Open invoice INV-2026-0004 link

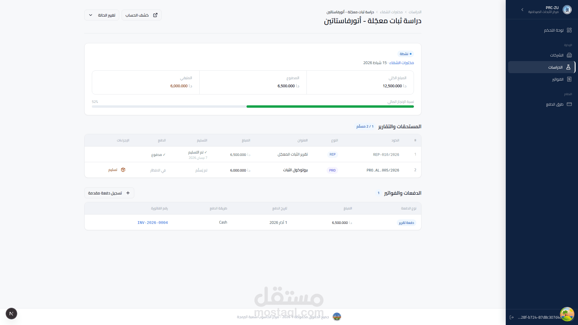point(153,222)
